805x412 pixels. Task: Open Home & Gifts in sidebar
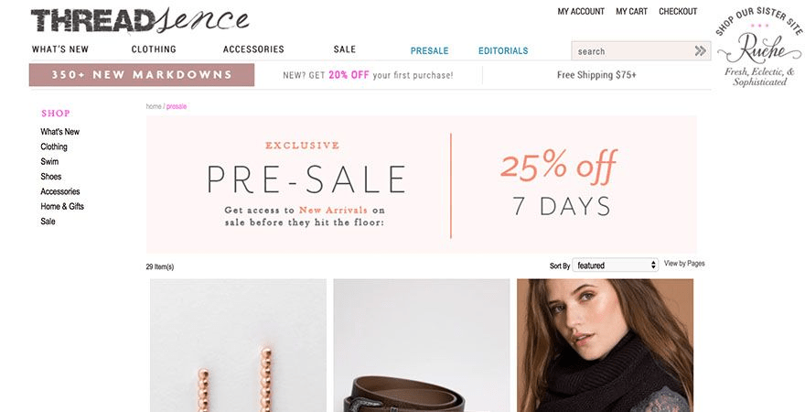click(62, 206)
